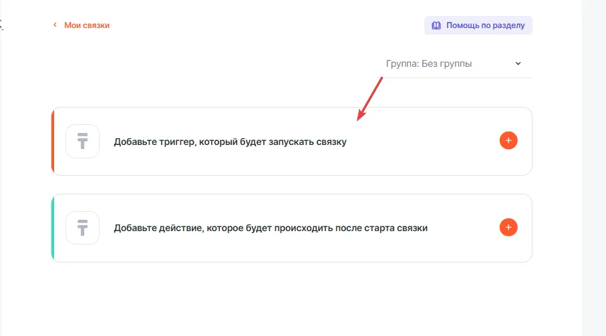Click the book icon in the help button
Screen dimensions: 606x336
coord(436,25)
